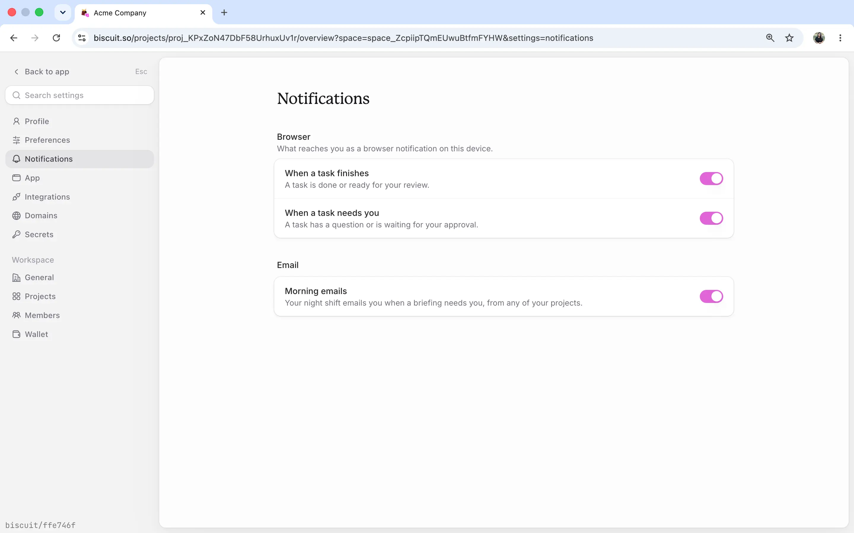Click the General building icon
The height and width of the screenshot is (533, 854).
click(16, 277)
